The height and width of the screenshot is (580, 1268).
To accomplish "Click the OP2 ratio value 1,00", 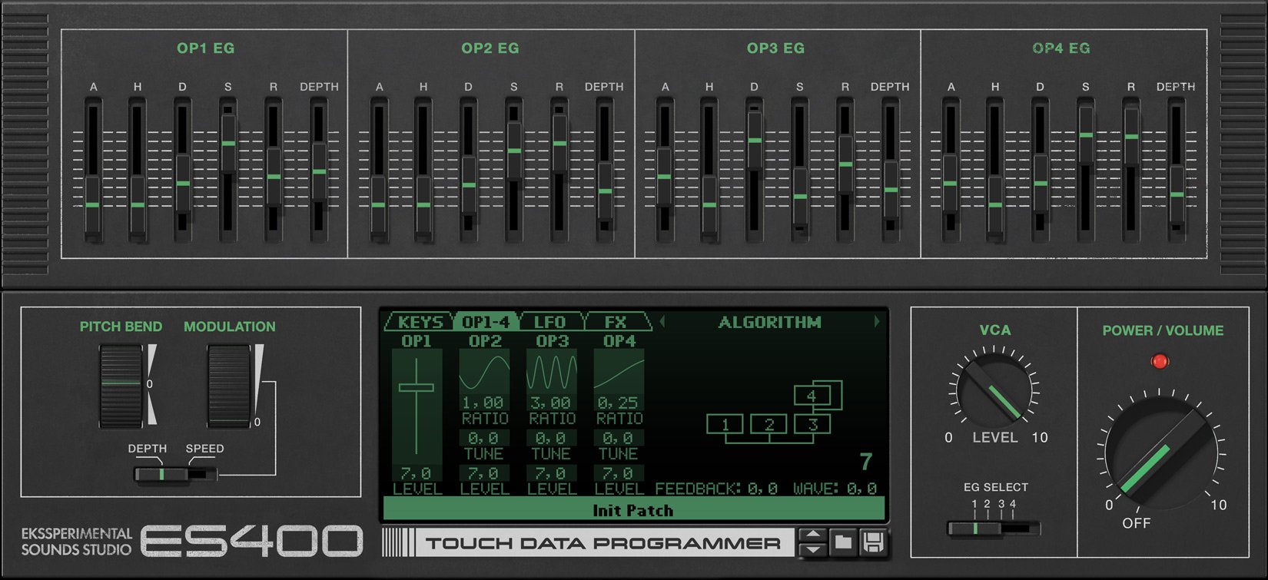I will (484, 403).
